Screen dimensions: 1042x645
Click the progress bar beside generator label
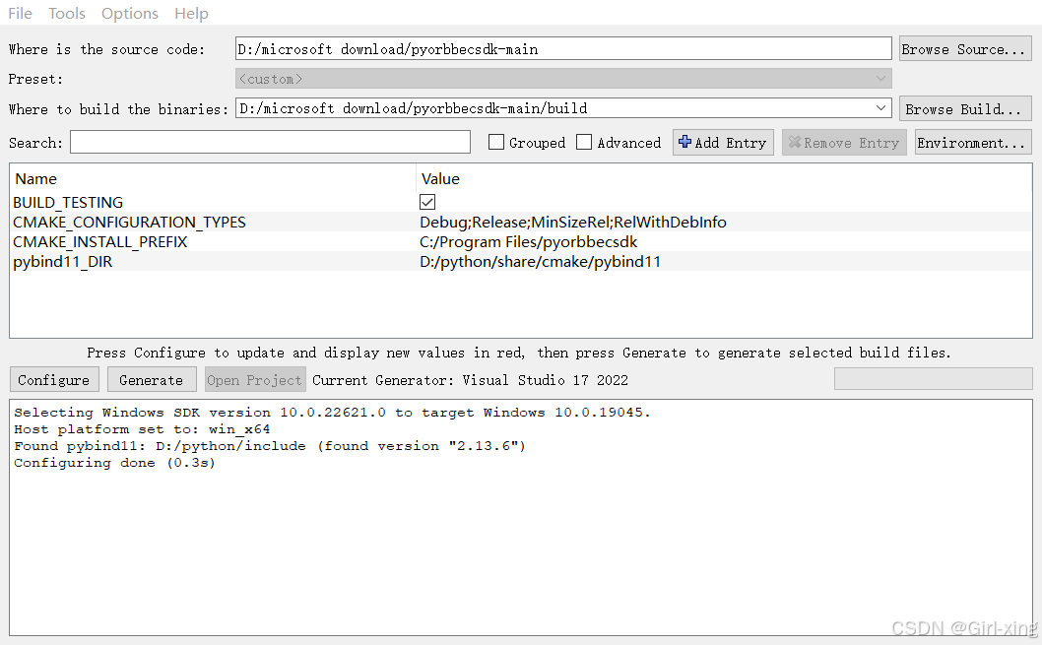(x=933, y=379)
